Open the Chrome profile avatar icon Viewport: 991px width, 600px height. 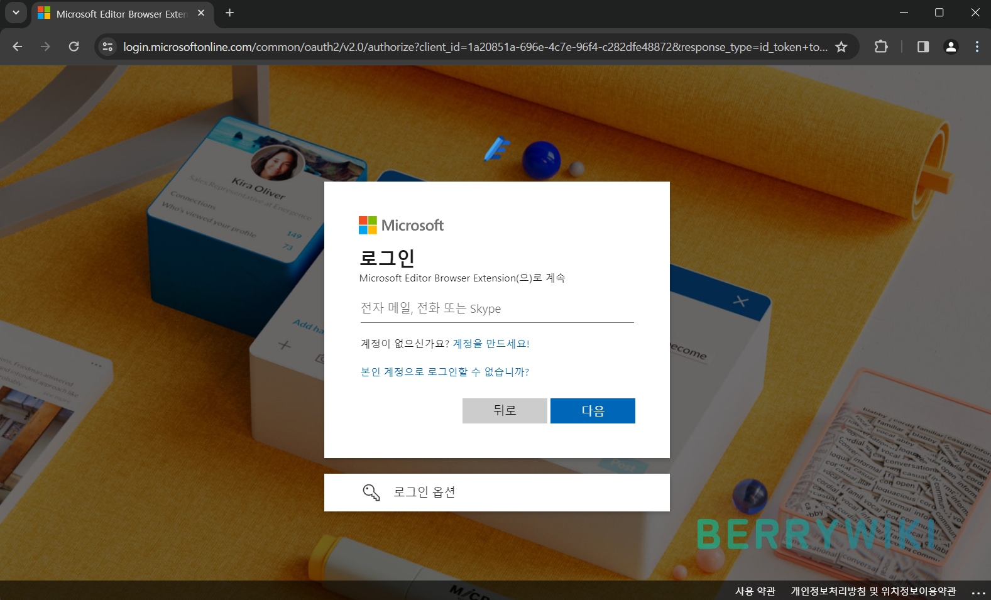[x=951, y=46]
